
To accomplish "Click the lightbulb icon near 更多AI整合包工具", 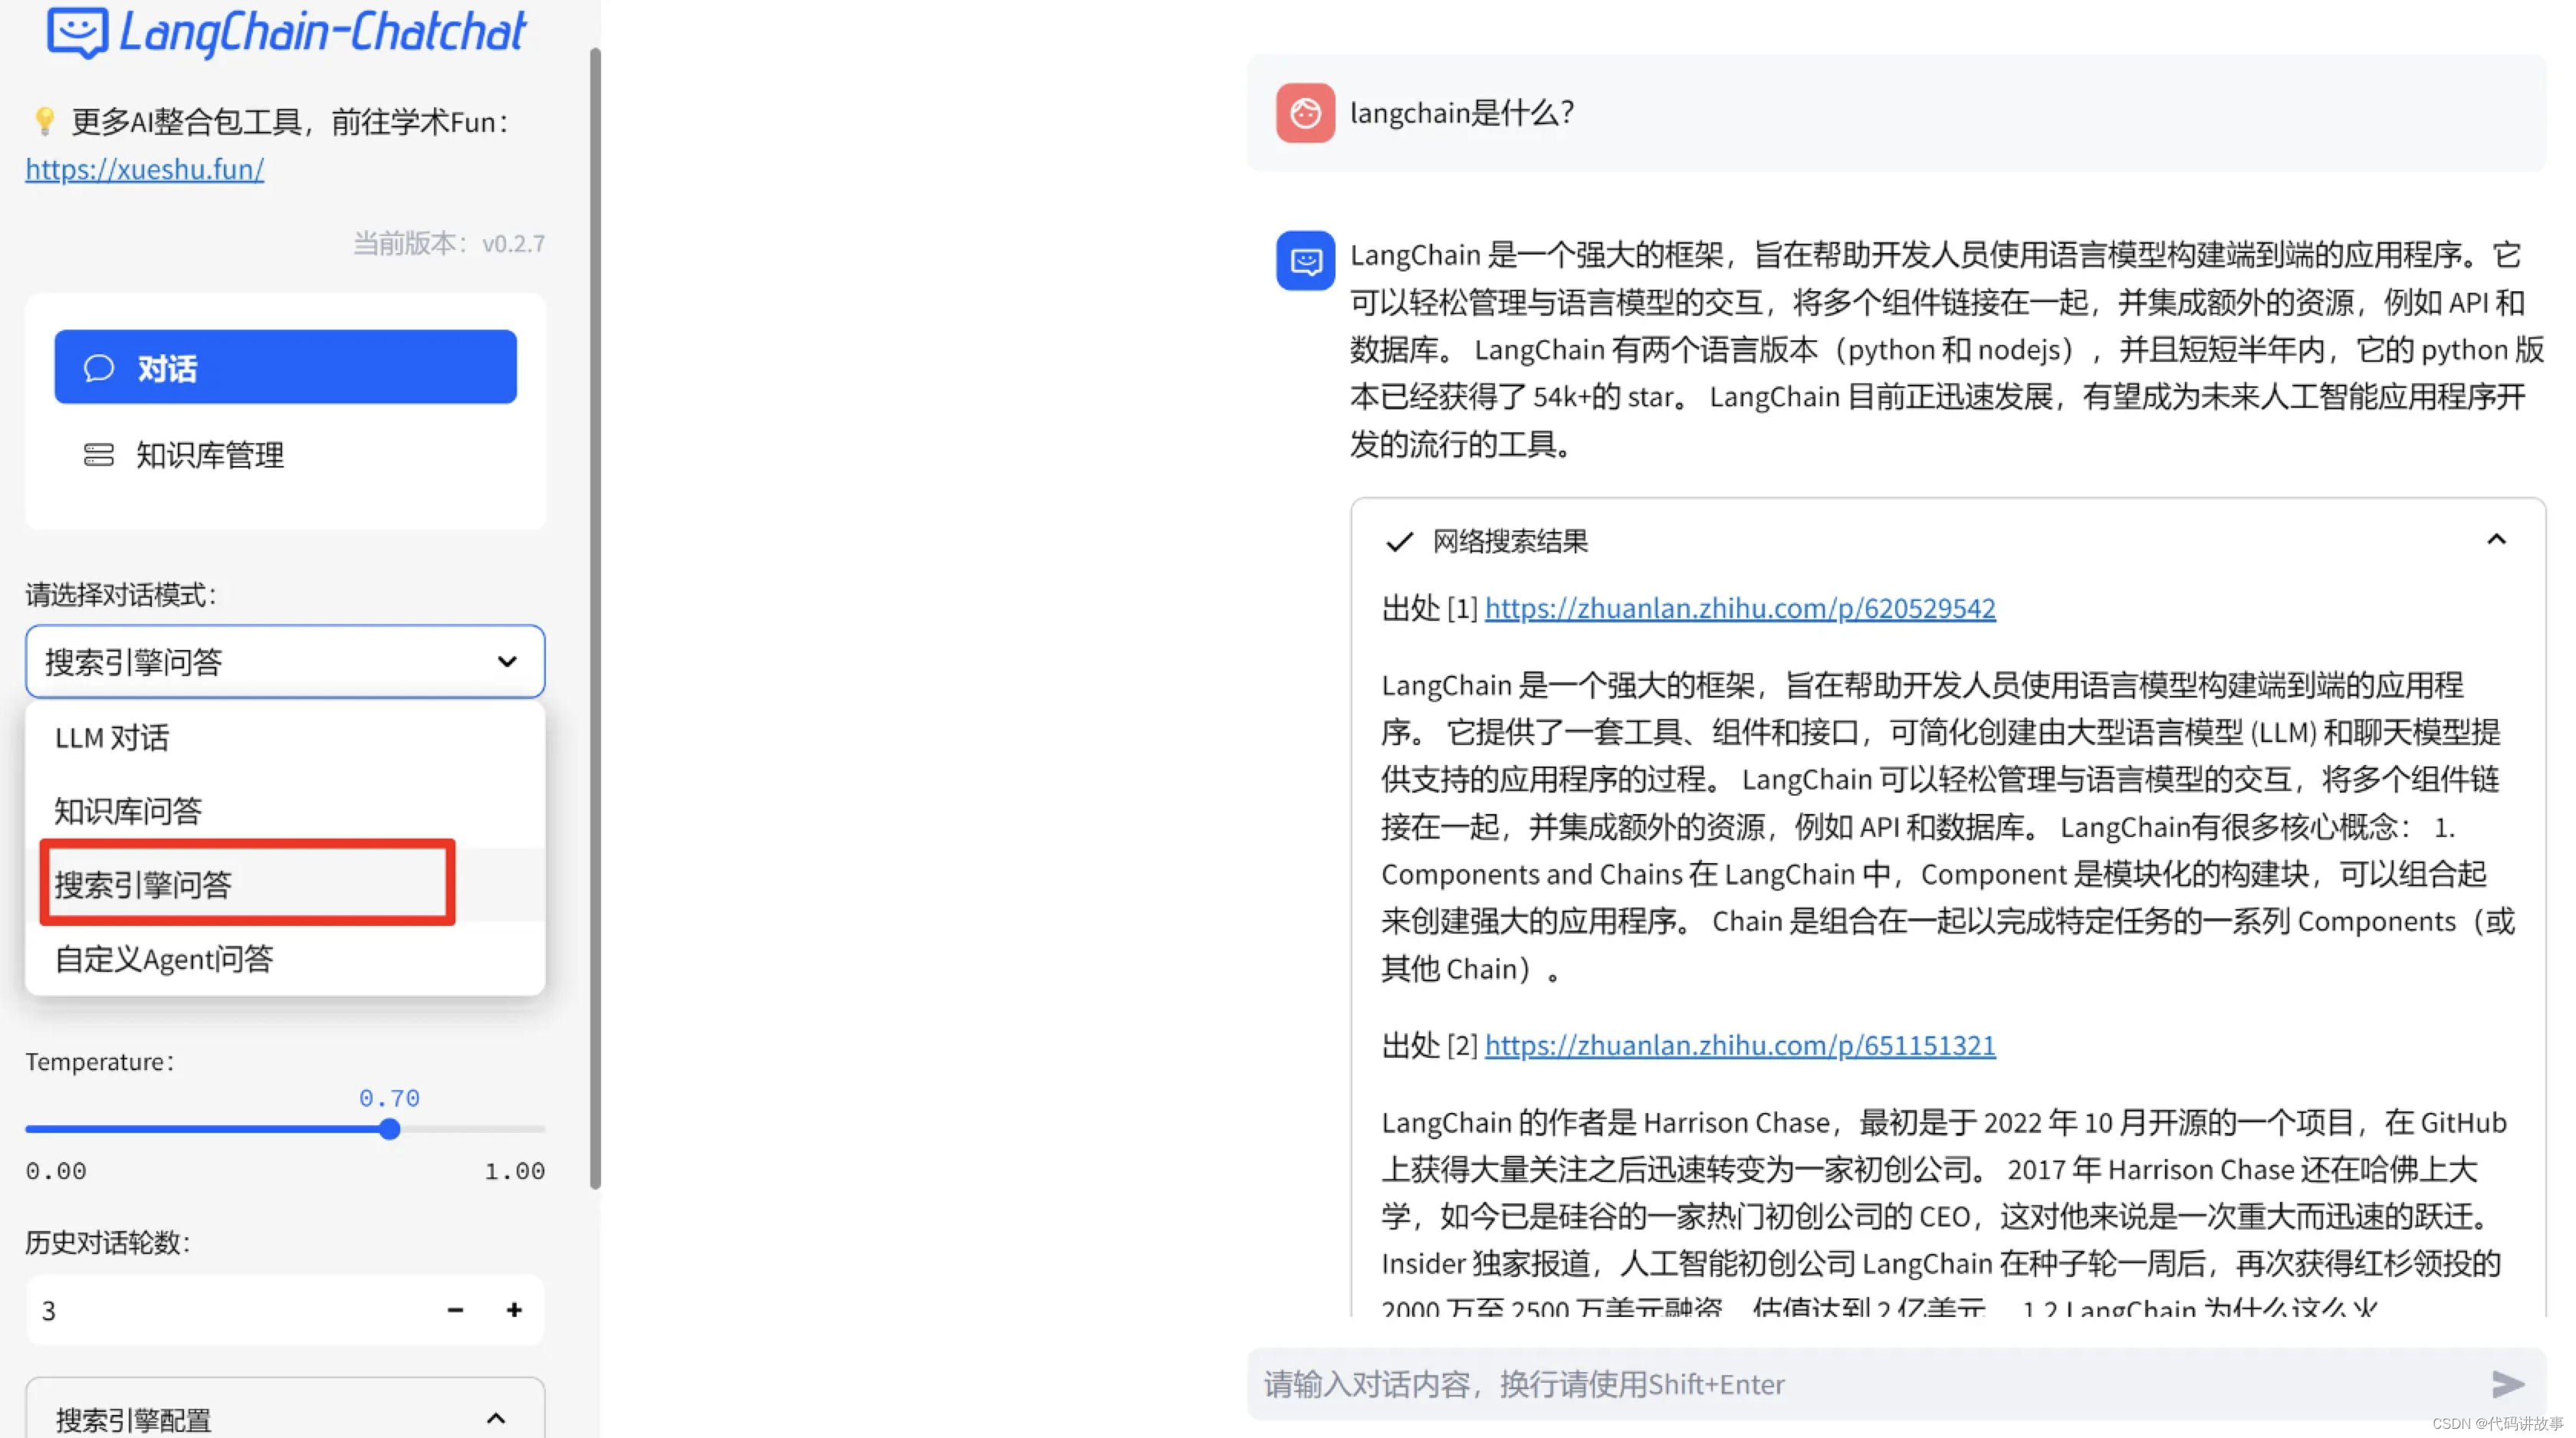I will tap(44, 121).
